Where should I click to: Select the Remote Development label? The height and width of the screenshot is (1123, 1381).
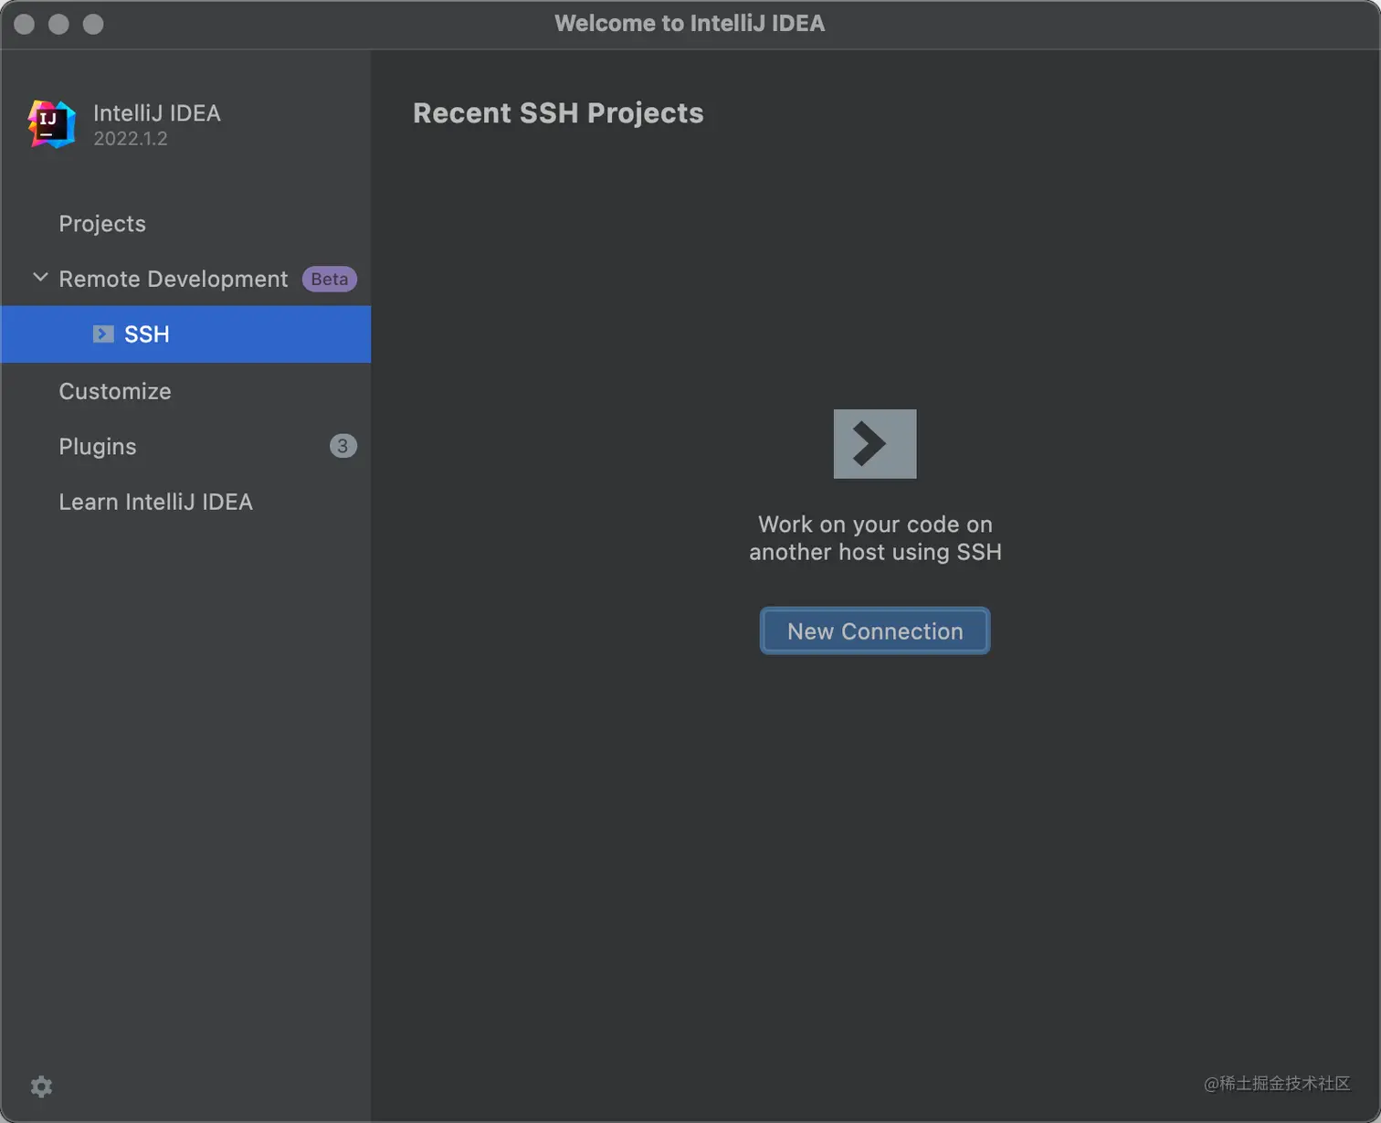pos(173,279)
